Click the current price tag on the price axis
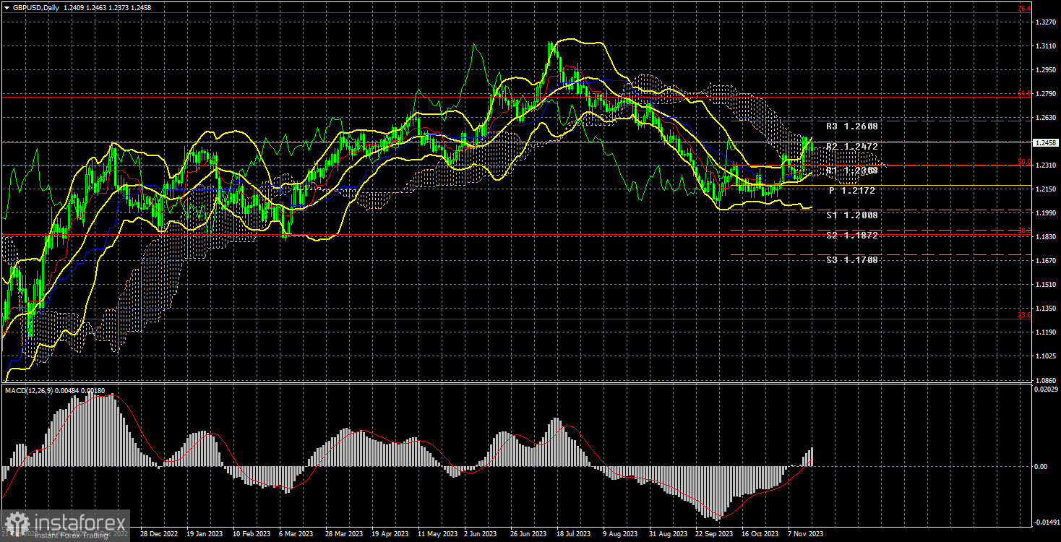Image resolution: width=1061 pixels, height=542 pixels. click(1046, 142)
